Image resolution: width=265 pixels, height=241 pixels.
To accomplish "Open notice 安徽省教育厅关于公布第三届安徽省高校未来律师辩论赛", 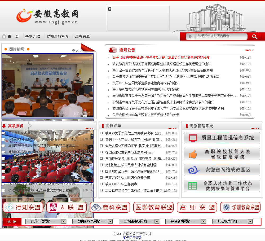I will tap(163, 102).
